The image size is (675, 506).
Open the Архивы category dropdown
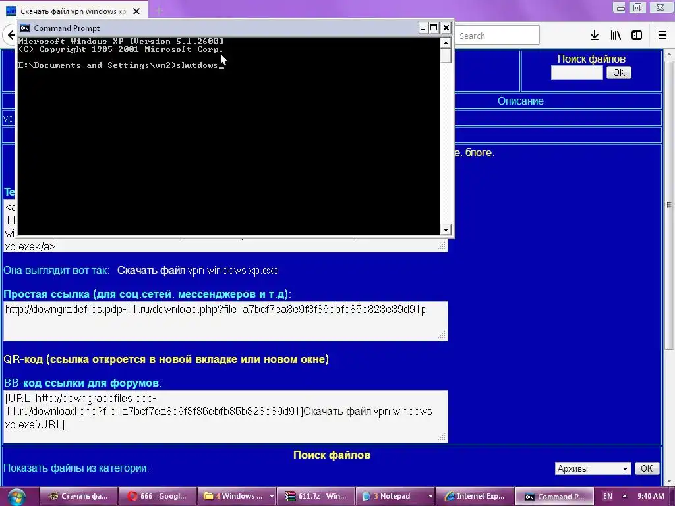point(593,468)
